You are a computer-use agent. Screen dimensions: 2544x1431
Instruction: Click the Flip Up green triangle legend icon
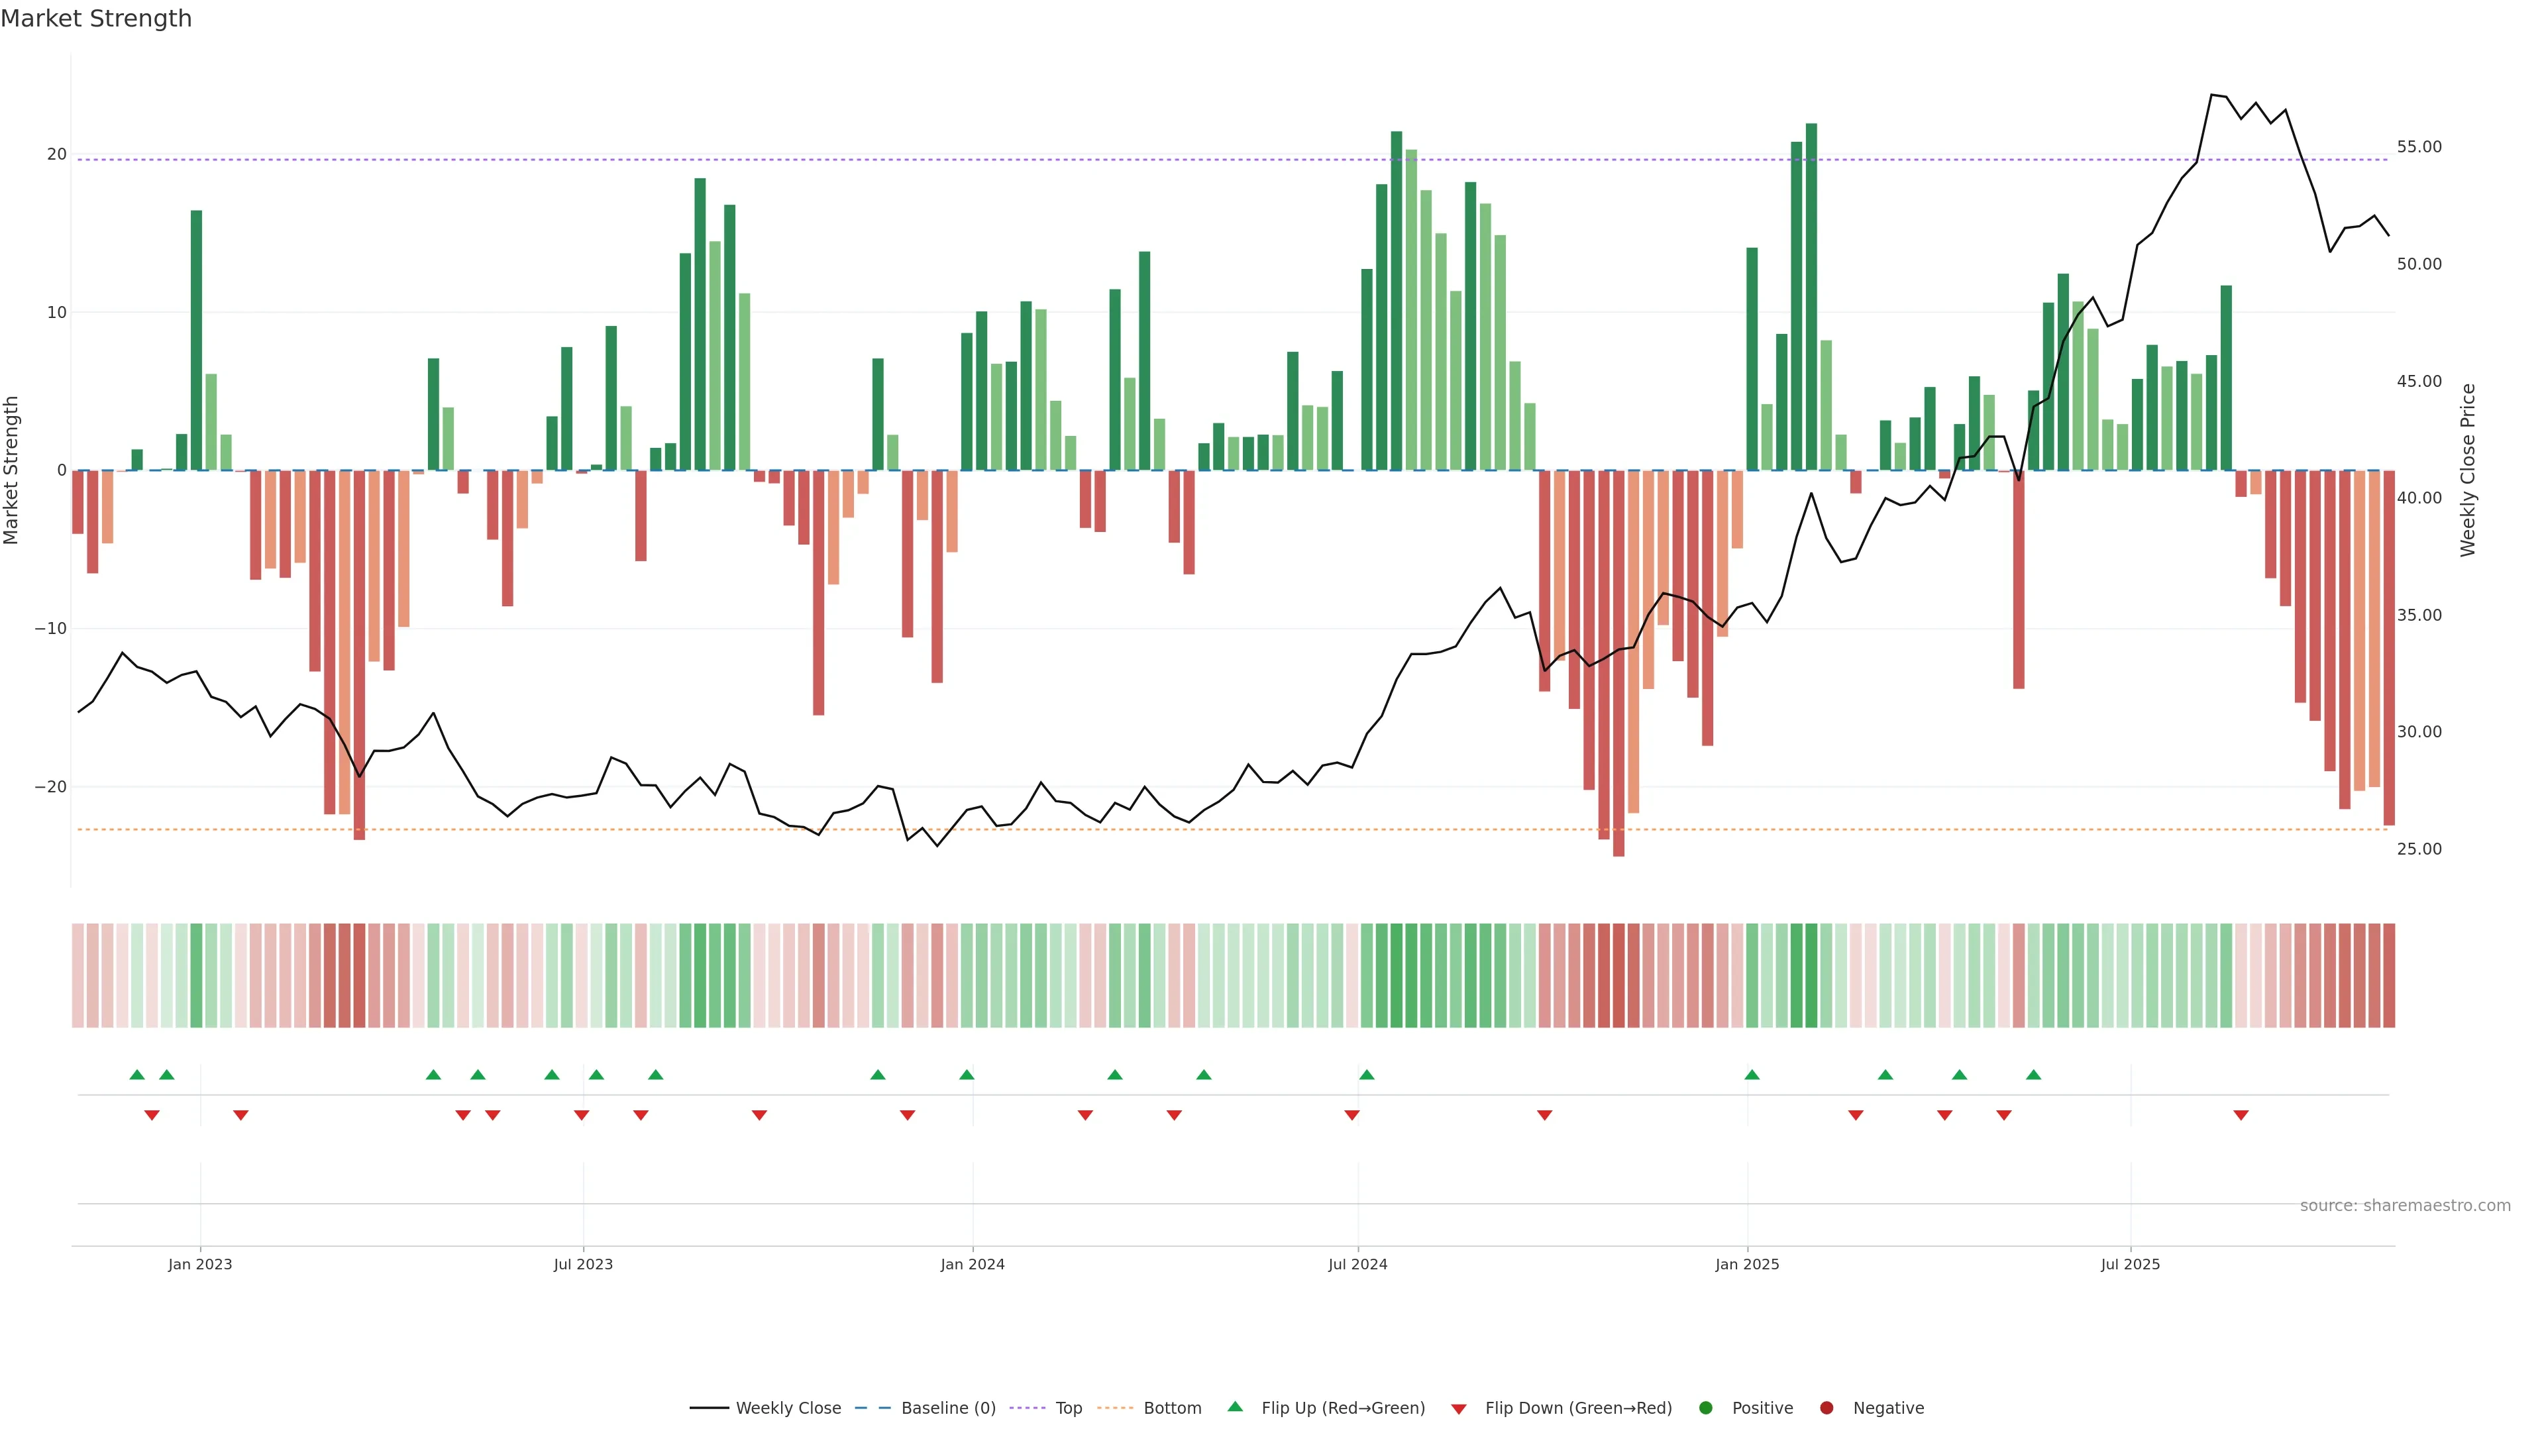pyautogui.click(x=1234, y=1407)
